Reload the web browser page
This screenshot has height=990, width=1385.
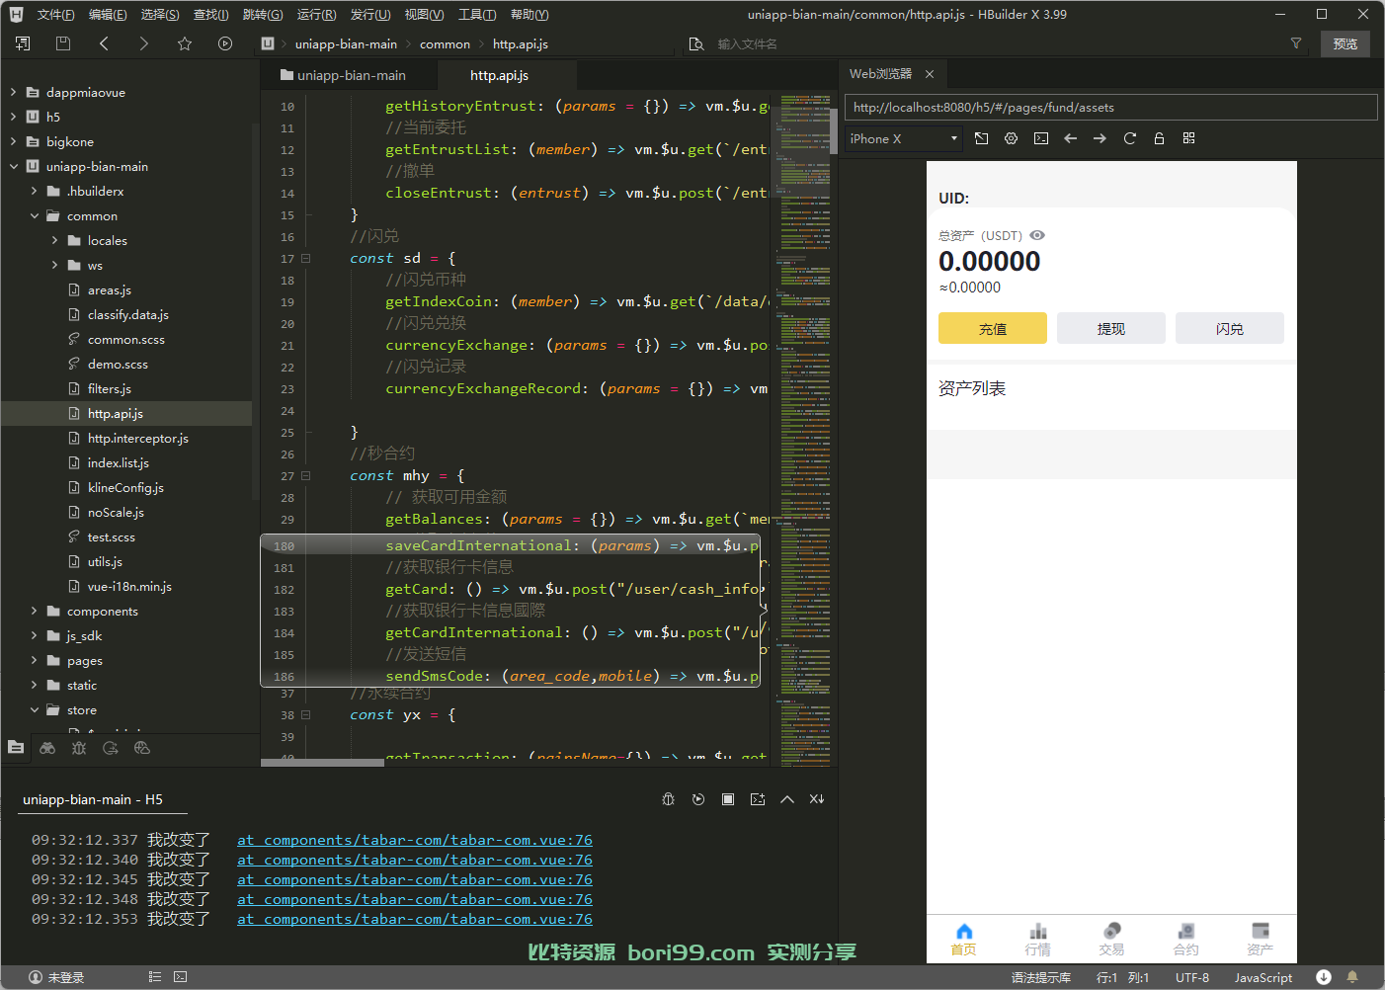[x=1130, y=138]
